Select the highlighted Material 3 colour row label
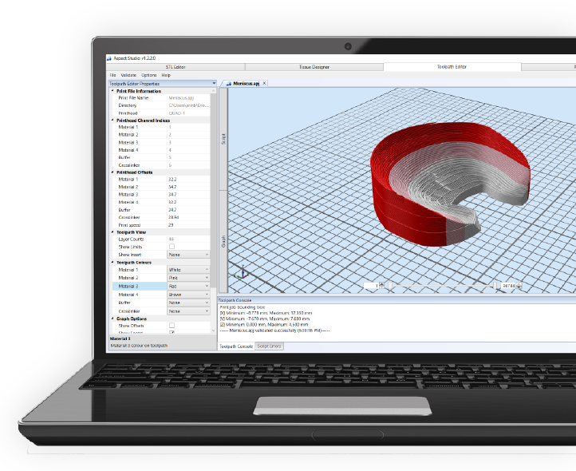The height and width of the screenshot is (471, 576). pos(140,286)
